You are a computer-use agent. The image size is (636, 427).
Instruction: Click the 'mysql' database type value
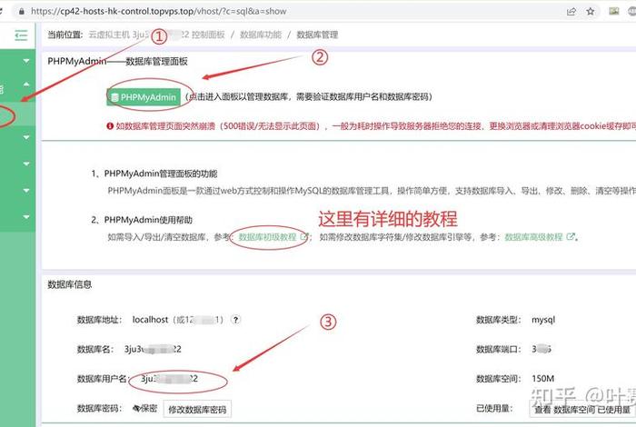tap(543, 320)
